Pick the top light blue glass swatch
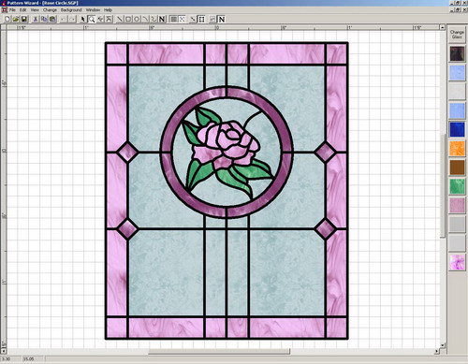The height and width of the screenshot is (364, 468). 457,72
